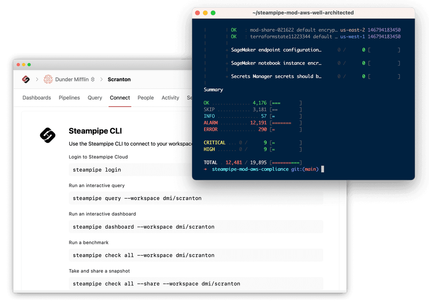Click the browser window's green zoom button

(x=29, y=65)
